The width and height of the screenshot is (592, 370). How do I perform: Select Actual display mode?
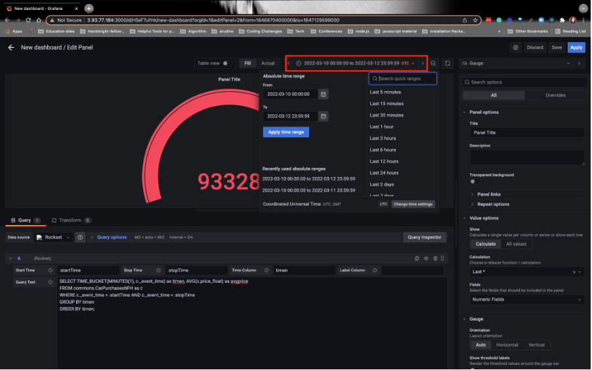[x=268, y=64]
